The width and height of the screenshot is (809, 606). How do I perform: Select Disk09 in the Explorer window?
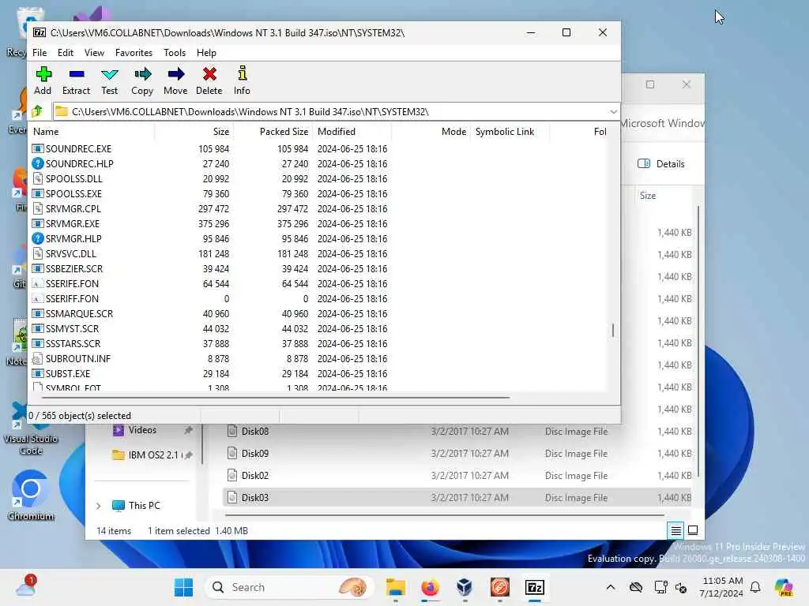coord(255,454)
